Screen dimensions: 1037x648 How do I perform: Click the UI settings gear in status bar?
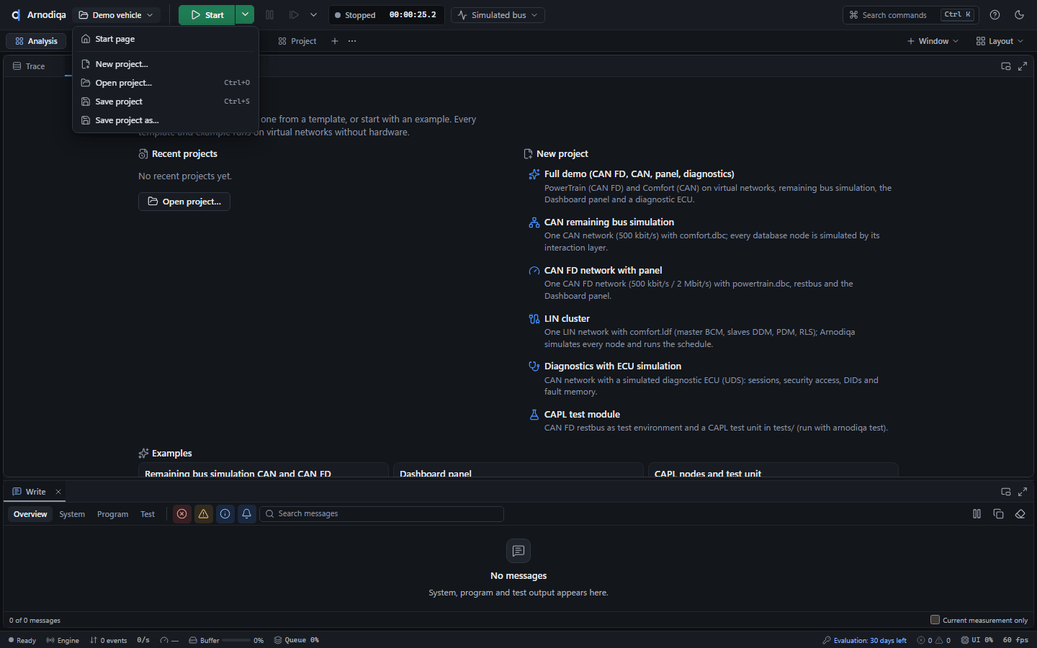(965, 640)
